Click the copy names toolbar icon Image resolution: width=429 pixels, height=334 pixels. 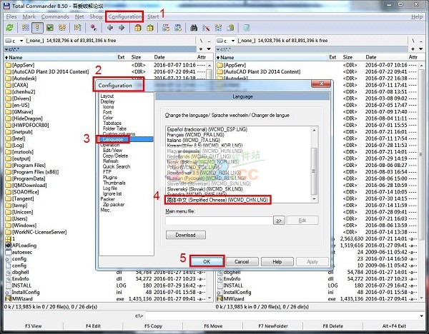point(231,28)
